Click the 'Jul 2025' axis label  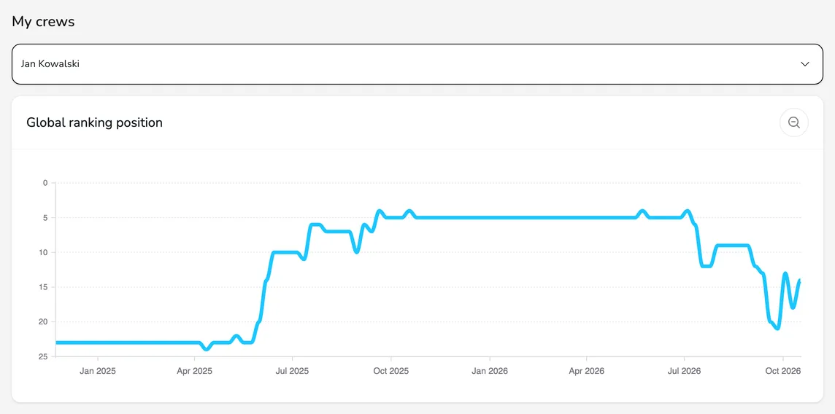(293, 371)
